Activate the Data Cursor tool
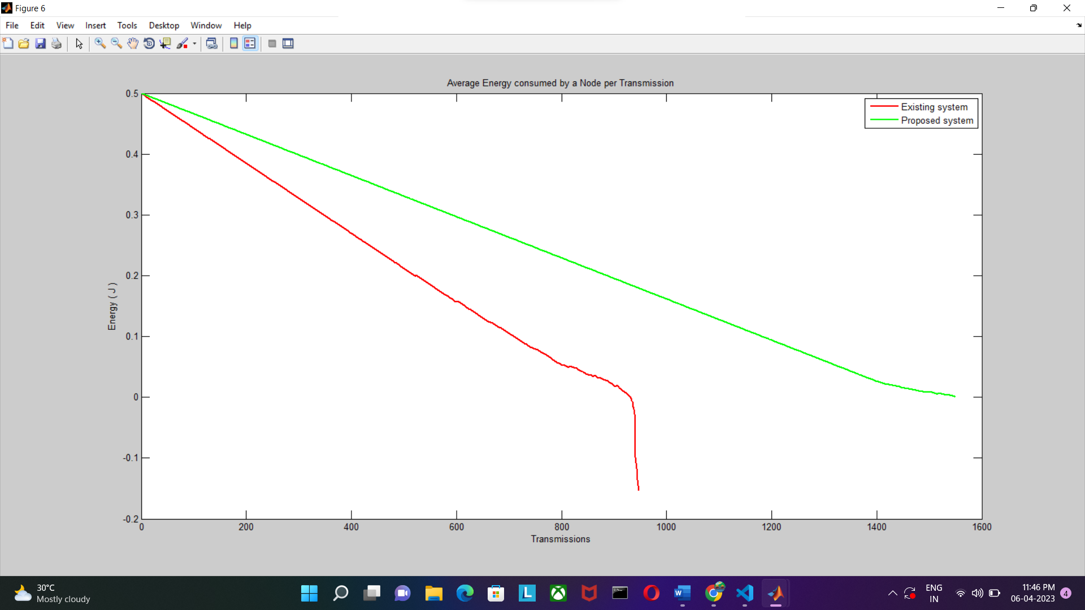The height and width of the screenshot is (610, 1085). click(x=165, y=43)
